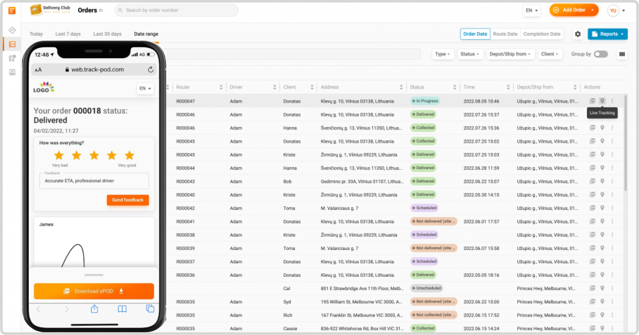639x335 pixels.
Task: Tap bookmarks book icon in phone toolbar
Action: [x=122, y=309]
